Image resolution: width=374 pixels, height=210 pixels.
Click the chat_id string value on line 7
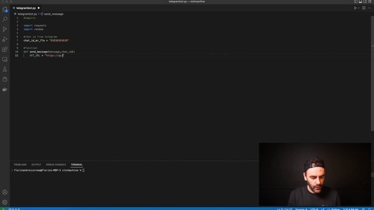tap(59, 40)
